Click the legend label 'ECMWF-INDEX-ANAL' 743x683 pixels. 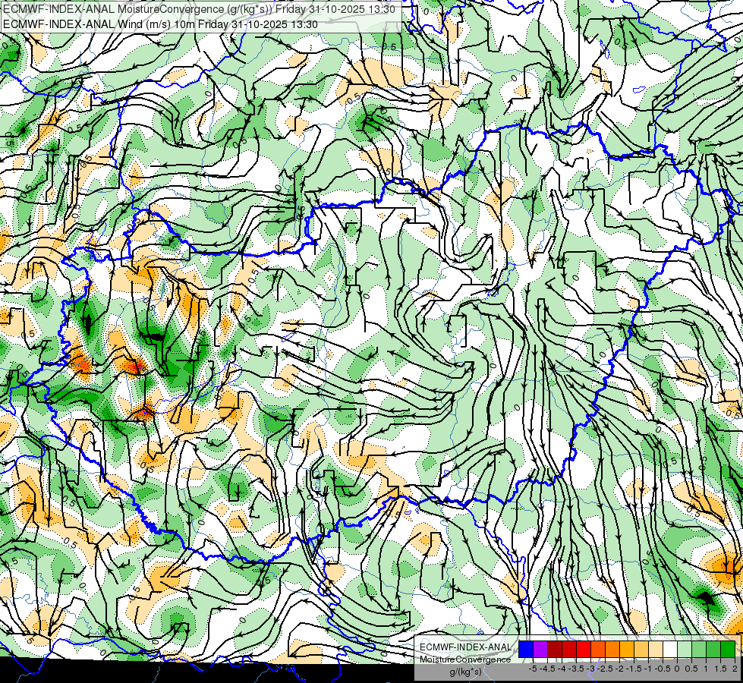[465, 647]
